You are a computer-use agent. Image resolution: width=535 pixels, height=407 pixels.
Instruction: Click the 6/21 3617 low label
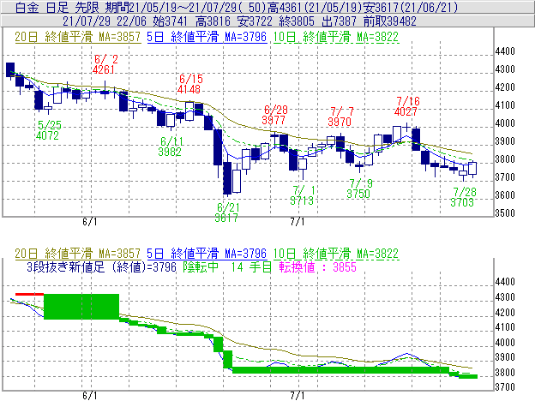click(x=227, y=212)
